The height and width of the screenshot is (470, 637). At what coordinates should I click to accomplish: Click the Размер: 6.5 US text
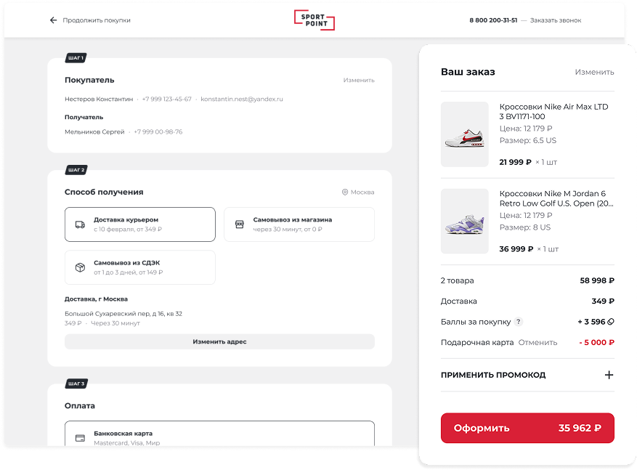528,140
